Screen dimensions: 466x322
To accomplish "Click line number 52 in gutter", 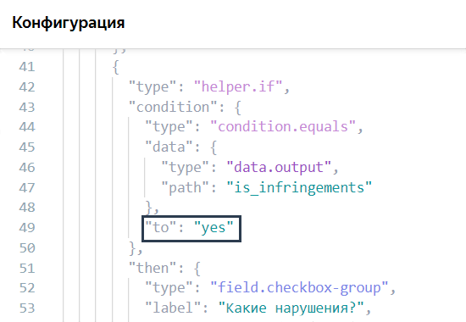I will 27,288.
